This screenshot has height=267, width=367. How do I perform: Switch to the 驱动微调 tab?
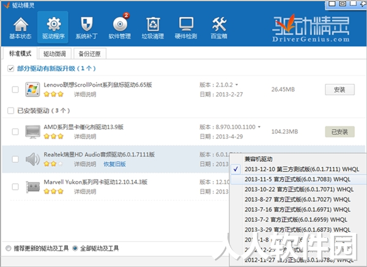(54, 54)
